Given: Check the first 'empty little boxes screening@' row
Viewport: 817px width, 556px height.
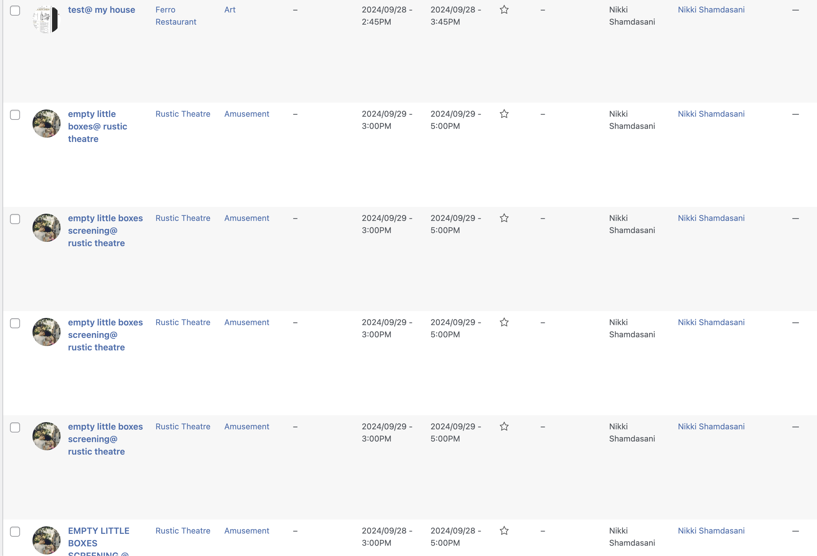Looking at the screenshot, I should (15, 219).
